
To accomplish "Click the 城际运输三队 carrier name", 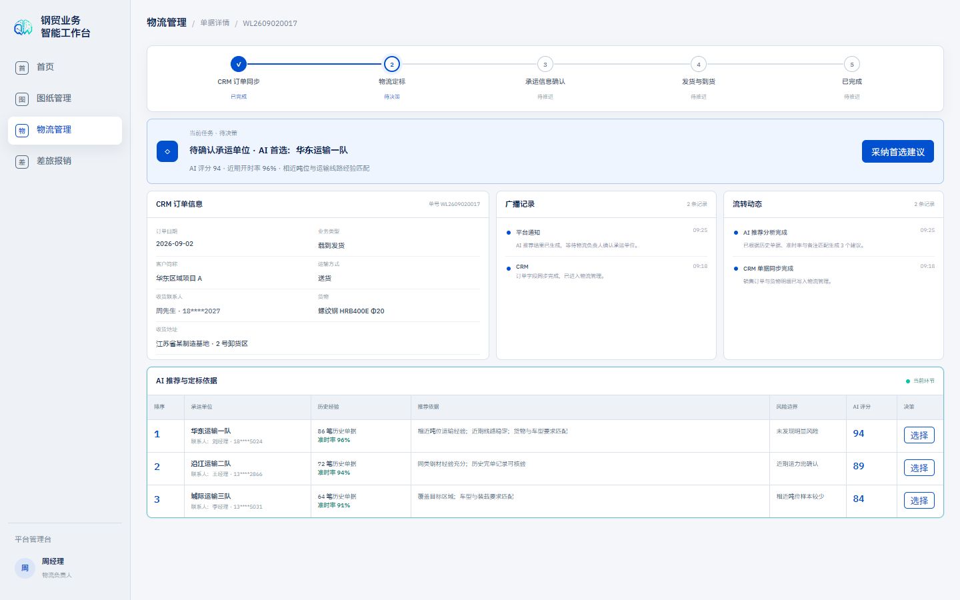I will [211, 497].
